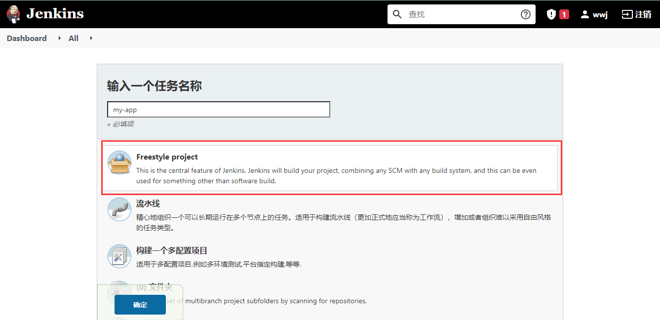
Task: Click the search magnifier icon
Action: [397, 14]
